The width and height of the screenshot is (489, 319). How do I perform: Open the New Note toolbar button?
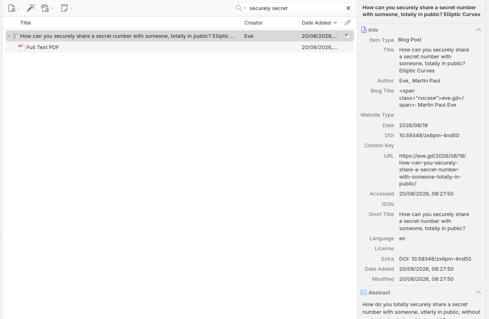(67, 8)
